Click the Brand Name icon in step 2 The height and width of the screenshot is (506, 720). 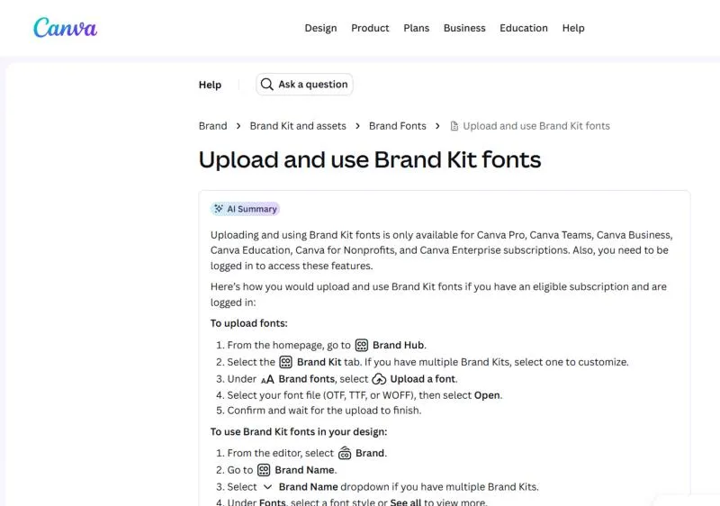264,470
